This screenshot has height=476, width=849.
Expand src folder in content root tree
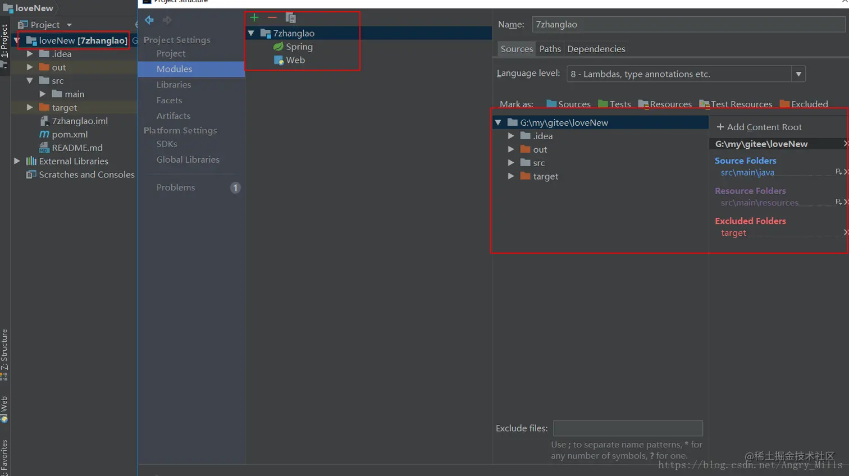pyautogui.click(x=511, y=163)
